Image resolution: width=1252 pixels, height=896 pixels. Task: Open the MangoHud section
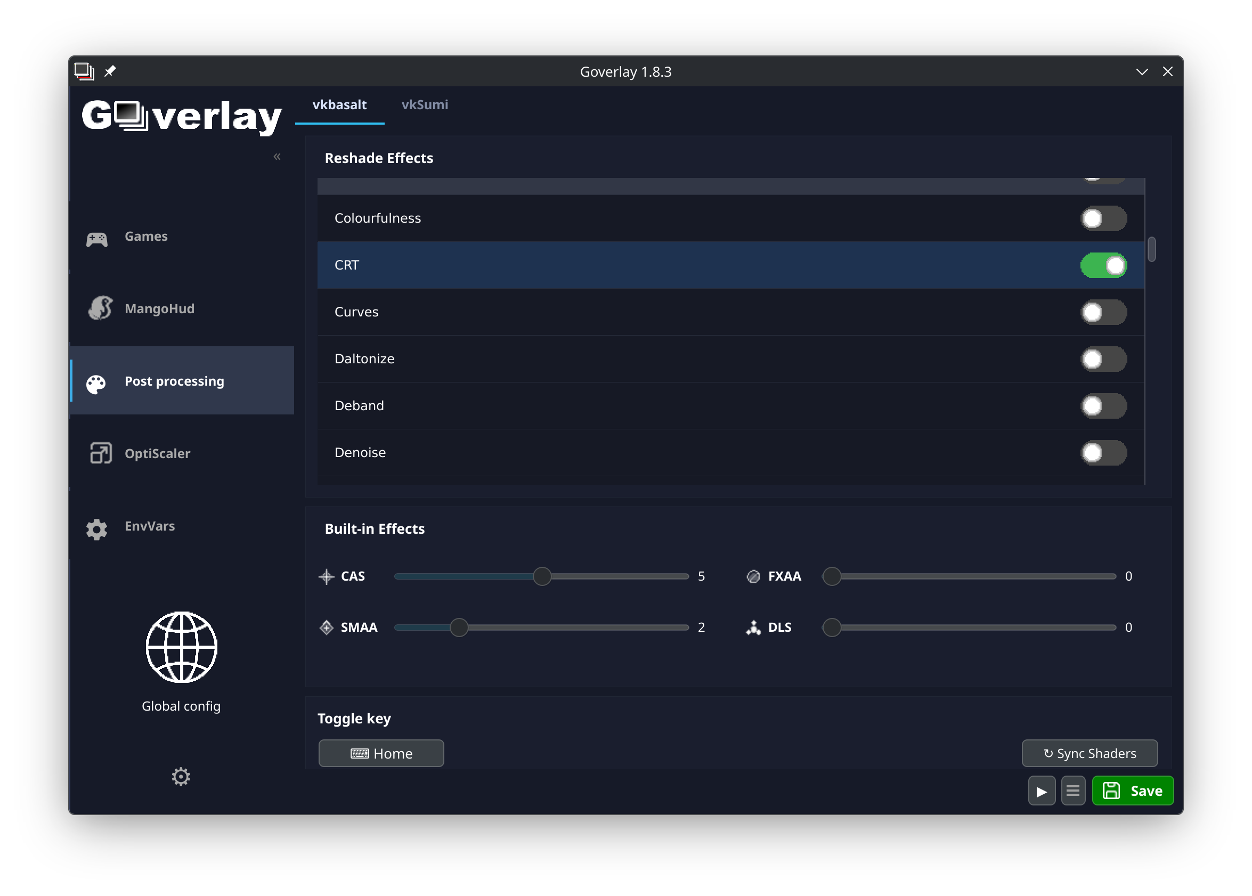click(x=182, y=309)
